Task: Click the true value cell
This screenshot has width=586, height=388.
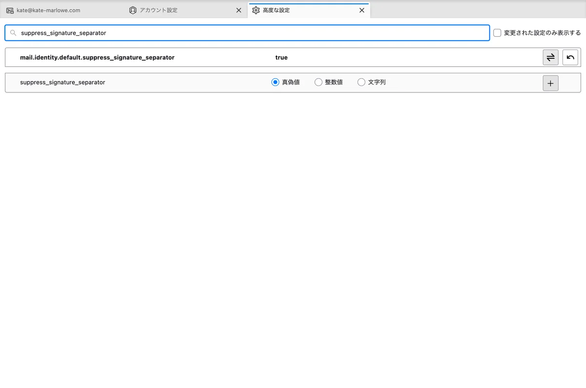Action: tap(281, 57)
